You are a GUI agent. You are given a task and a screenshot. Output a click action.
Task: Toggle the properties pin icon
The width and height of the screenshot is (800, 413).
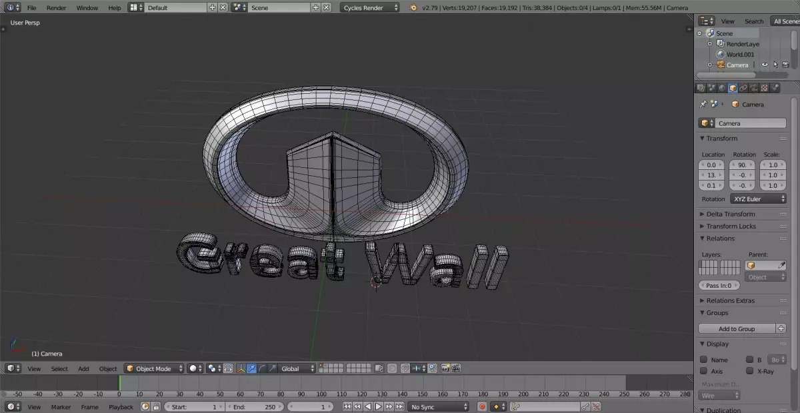pos(703,104)
